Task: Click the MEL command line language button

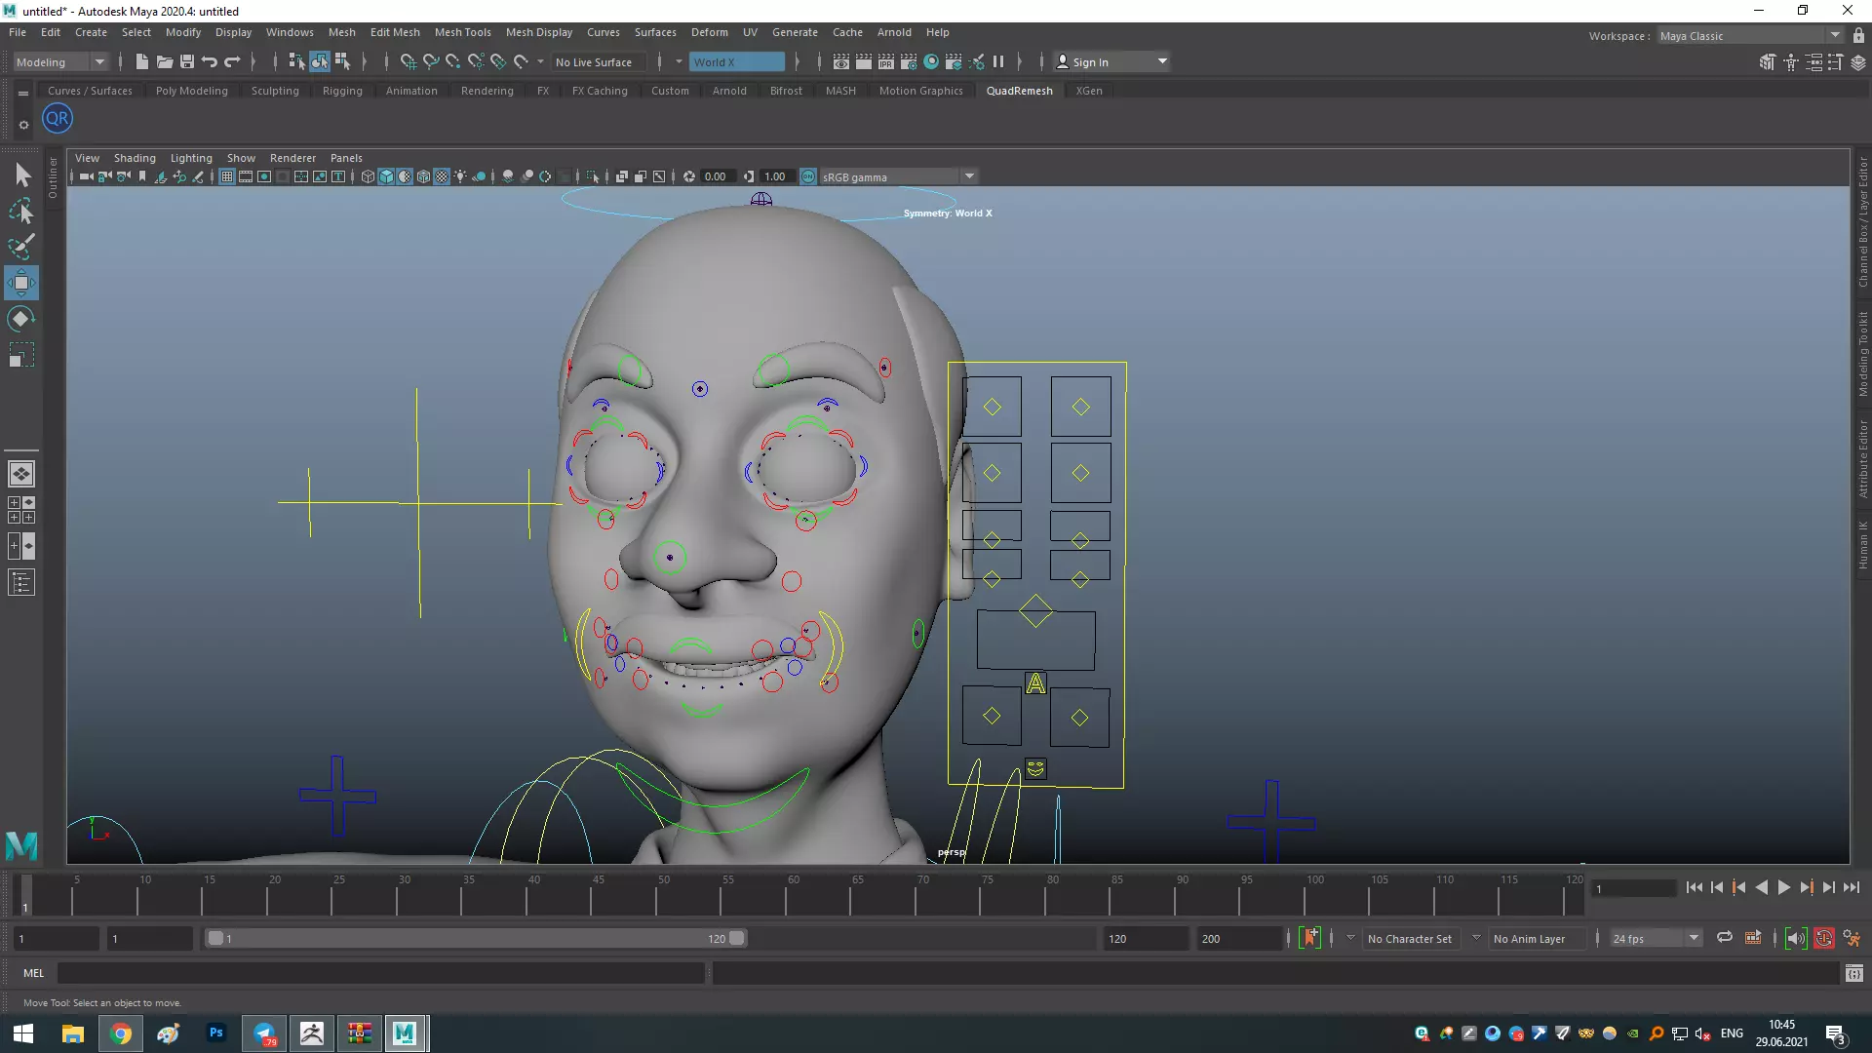Action: (x=34, y=973)
